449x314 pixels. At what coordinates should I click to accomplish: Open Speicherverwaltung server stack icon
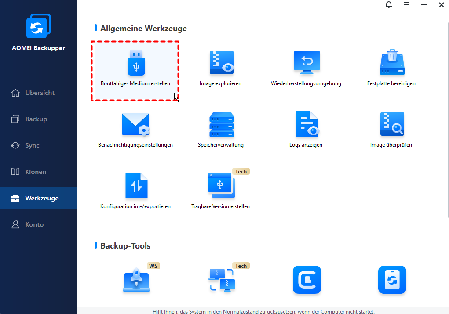222,124
